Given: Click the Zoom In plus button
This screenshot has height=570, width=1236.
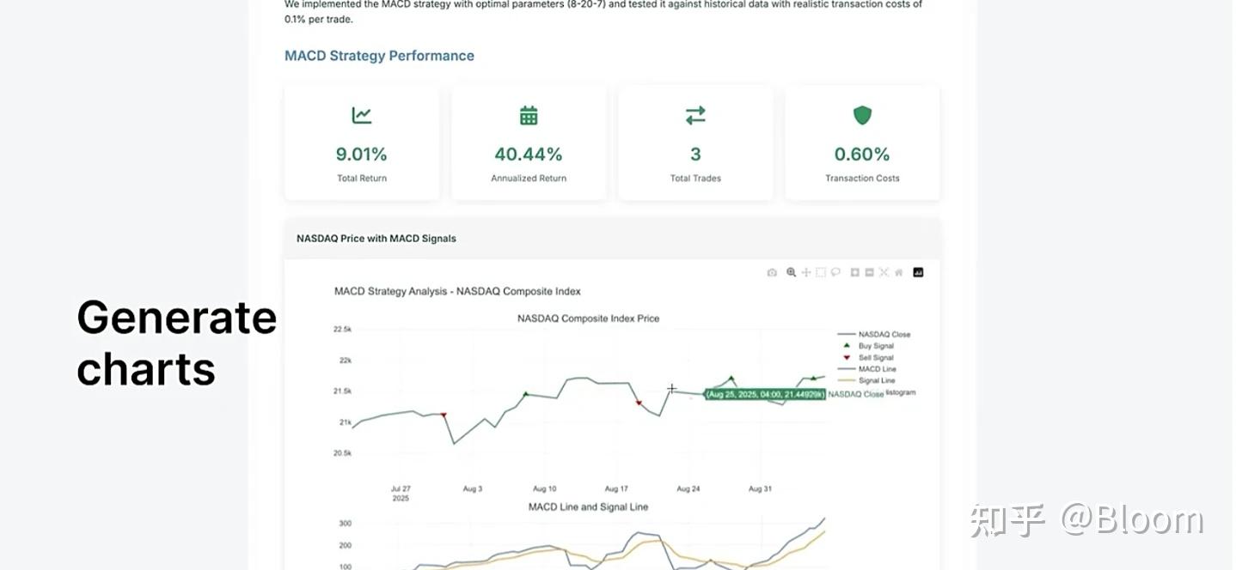Looking at the screenshot, I should [854, 273].
